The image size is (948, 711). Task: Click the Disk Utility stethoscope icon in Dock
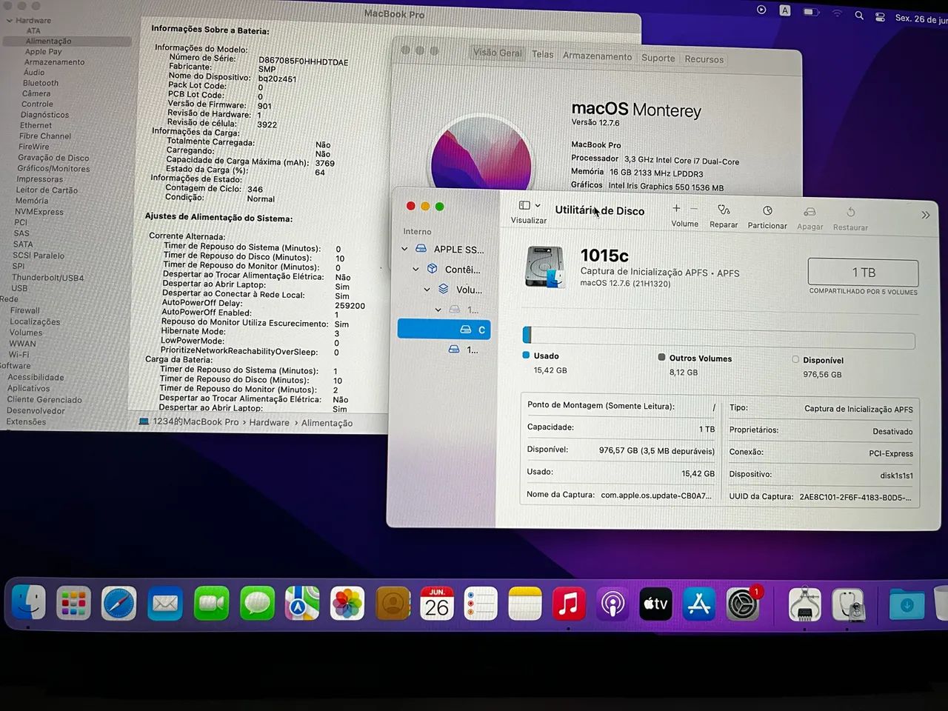pos(849,604)
